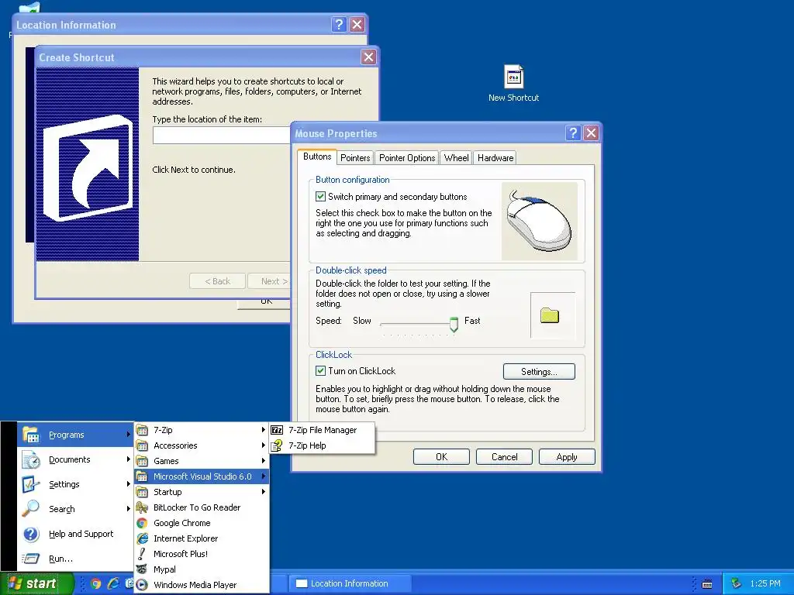This screenshot has height=595, width=794.
Task: Click the Programs folder icon in start menu
Action: [x=31, y=435]
